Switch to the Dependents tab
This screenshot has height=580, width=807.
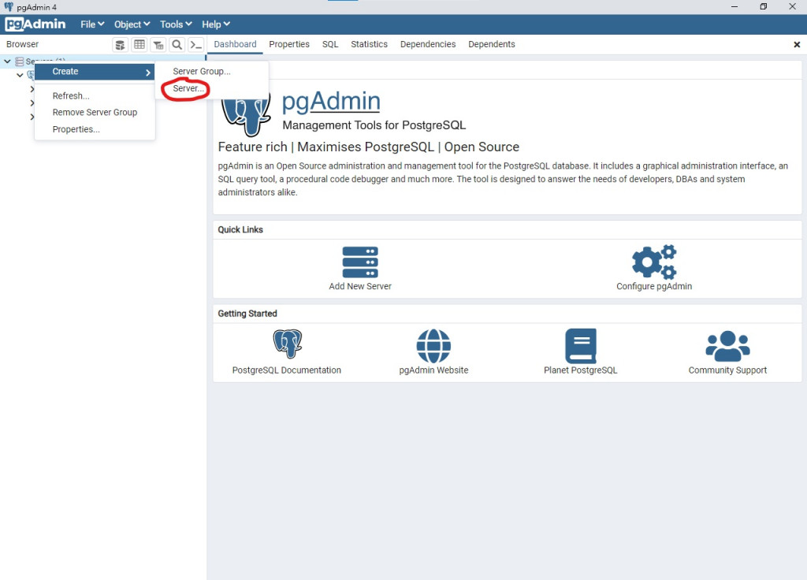coord(492,44)
